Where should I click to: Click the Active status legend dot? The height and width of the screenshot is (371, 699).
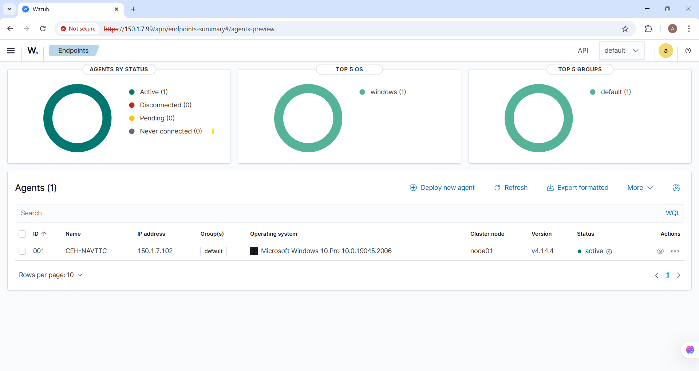[x=132, y=92]
